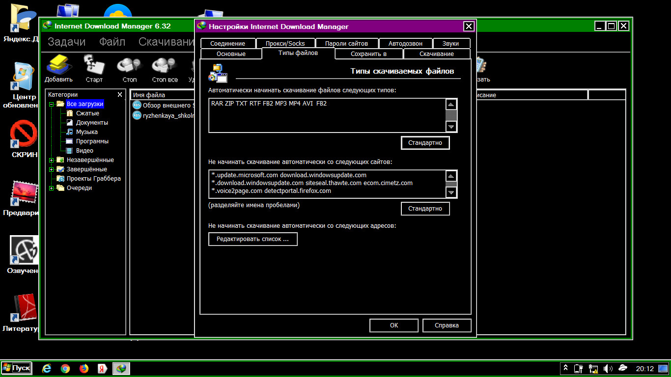Switch to the Звуки tab

click(x=450, y=43)
